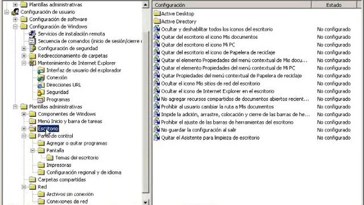Collapse the Red tree node
The width and height of the screenshot is (364, 205).
[x=24, y=187]
